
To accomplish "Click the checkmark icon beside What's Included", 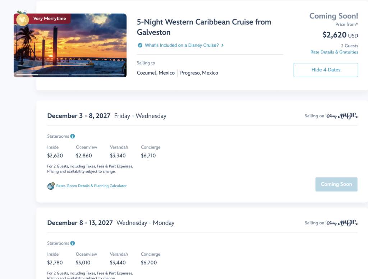I will click(x=140, y=45).
